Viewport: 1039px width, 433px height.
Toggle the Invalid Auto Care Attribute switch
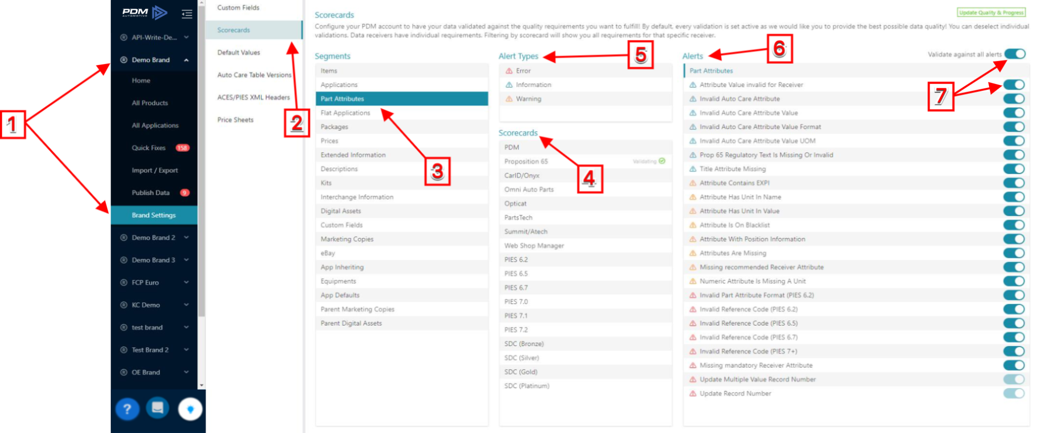coord(1014,99)
